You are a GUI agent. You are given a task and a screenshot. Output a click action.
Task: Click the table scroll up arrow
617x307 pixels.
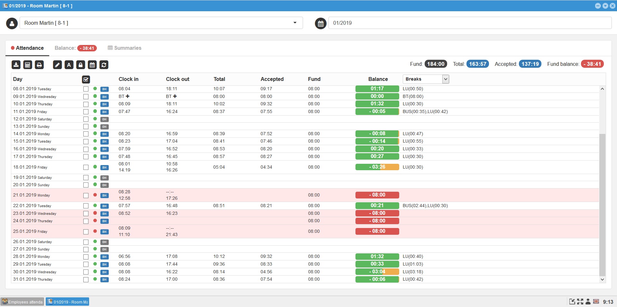(602, 89)
